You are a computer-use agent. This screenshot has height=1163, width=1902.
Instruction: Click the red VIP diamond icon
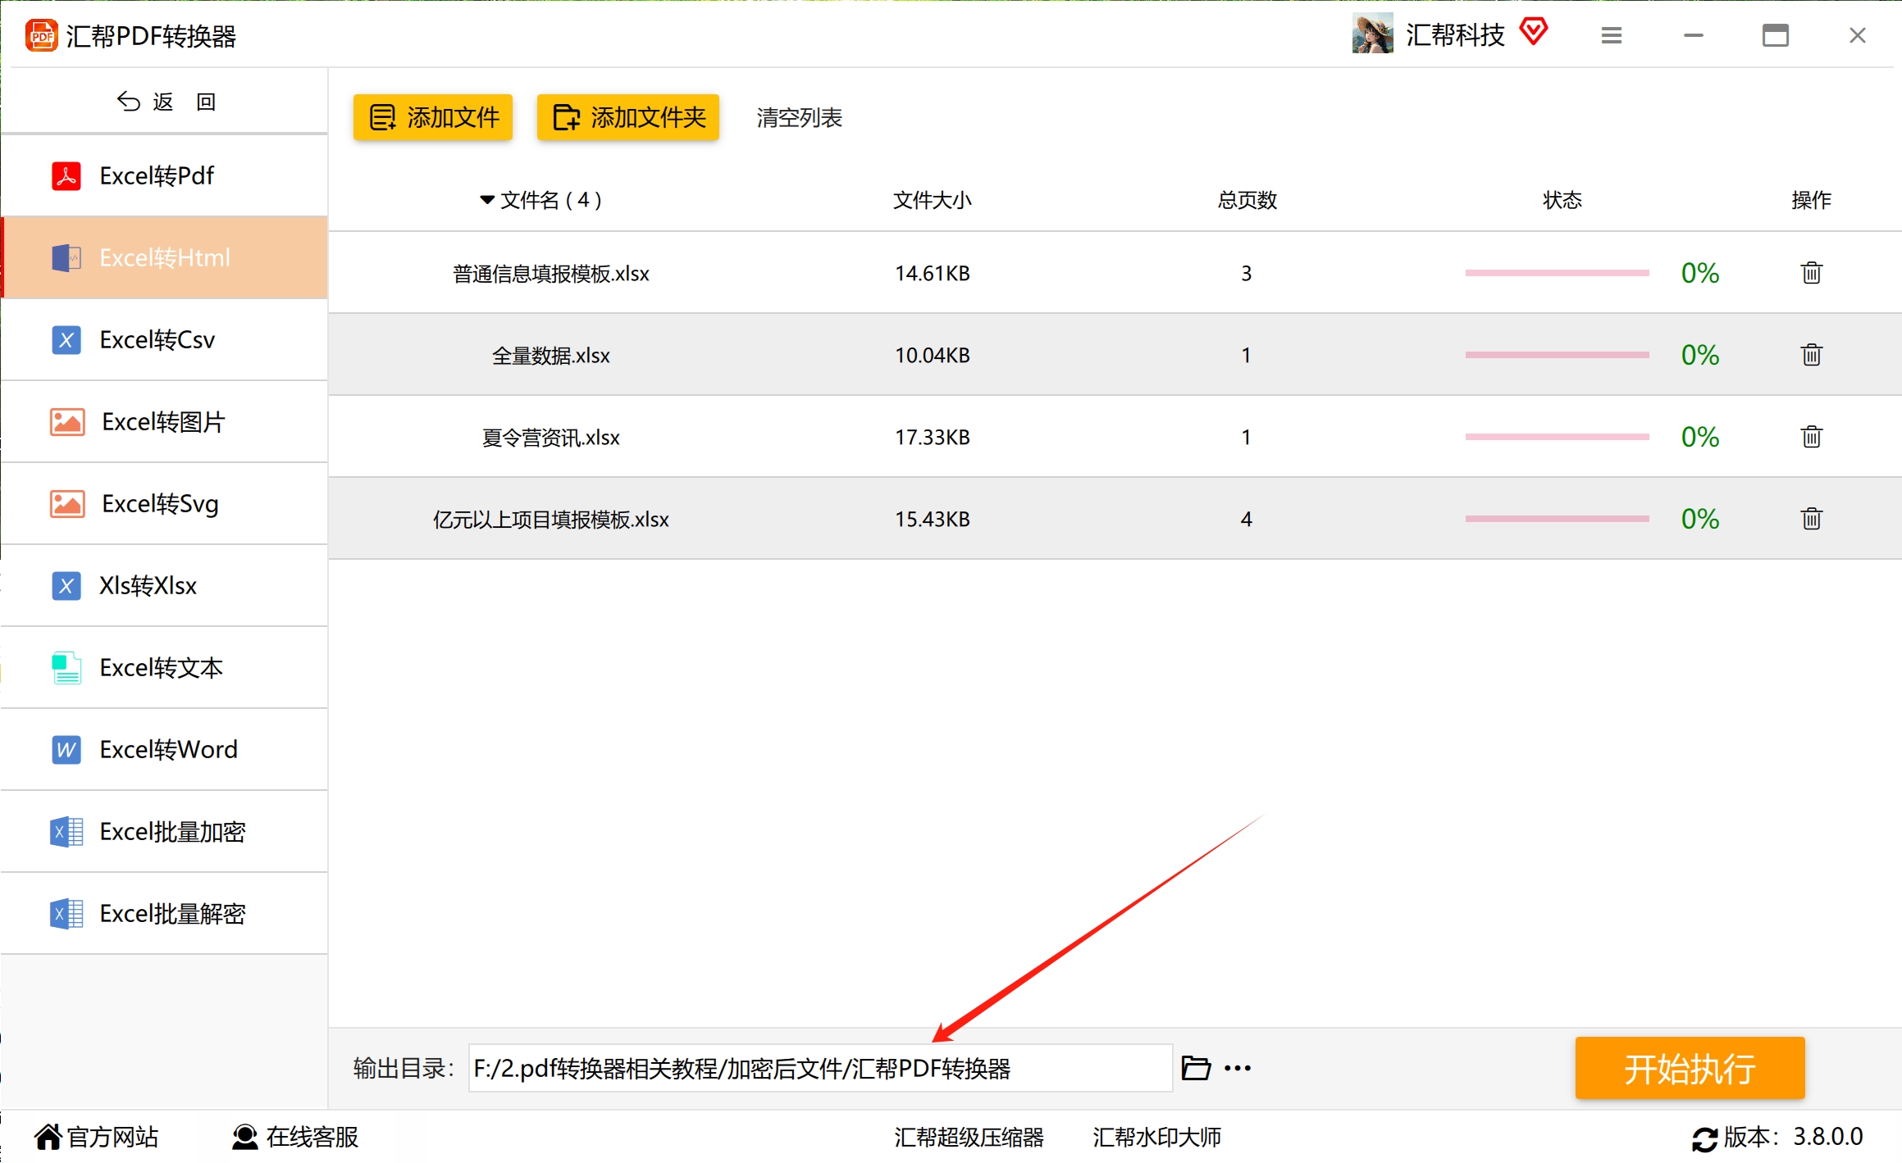(x=1533, y=32)
